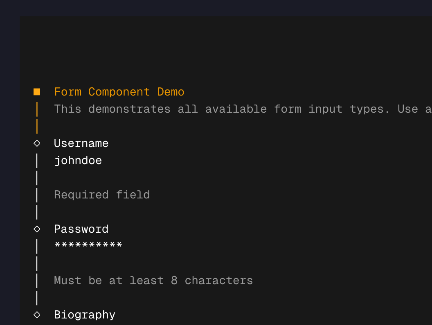This screenshot has width=432, height=325.
Task: Click the Form Component Demo heading
Action: 119,91
